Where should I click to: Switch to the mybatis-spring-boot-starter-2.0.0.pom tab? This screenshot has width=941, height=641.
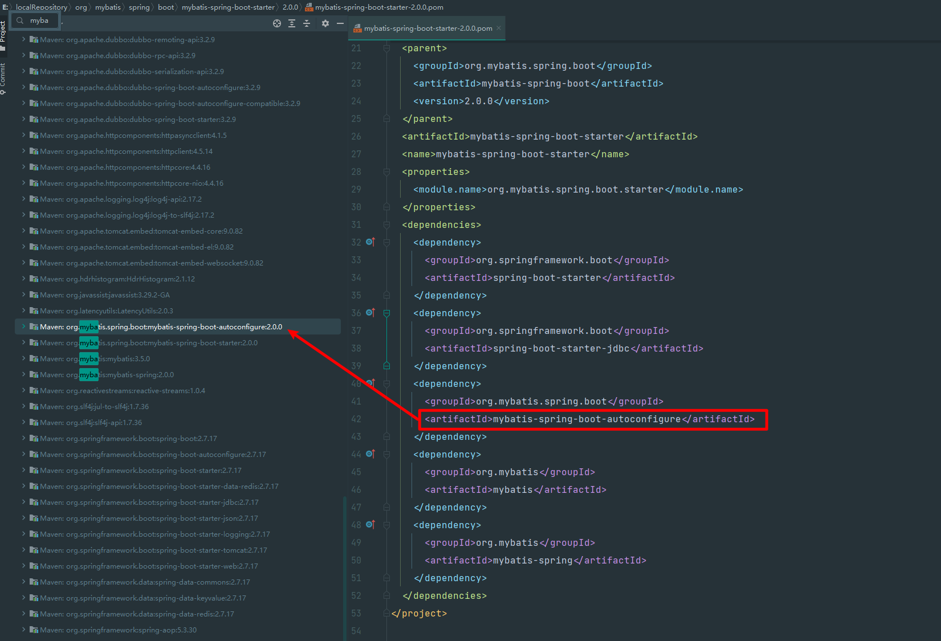click(x=427, y=28)
